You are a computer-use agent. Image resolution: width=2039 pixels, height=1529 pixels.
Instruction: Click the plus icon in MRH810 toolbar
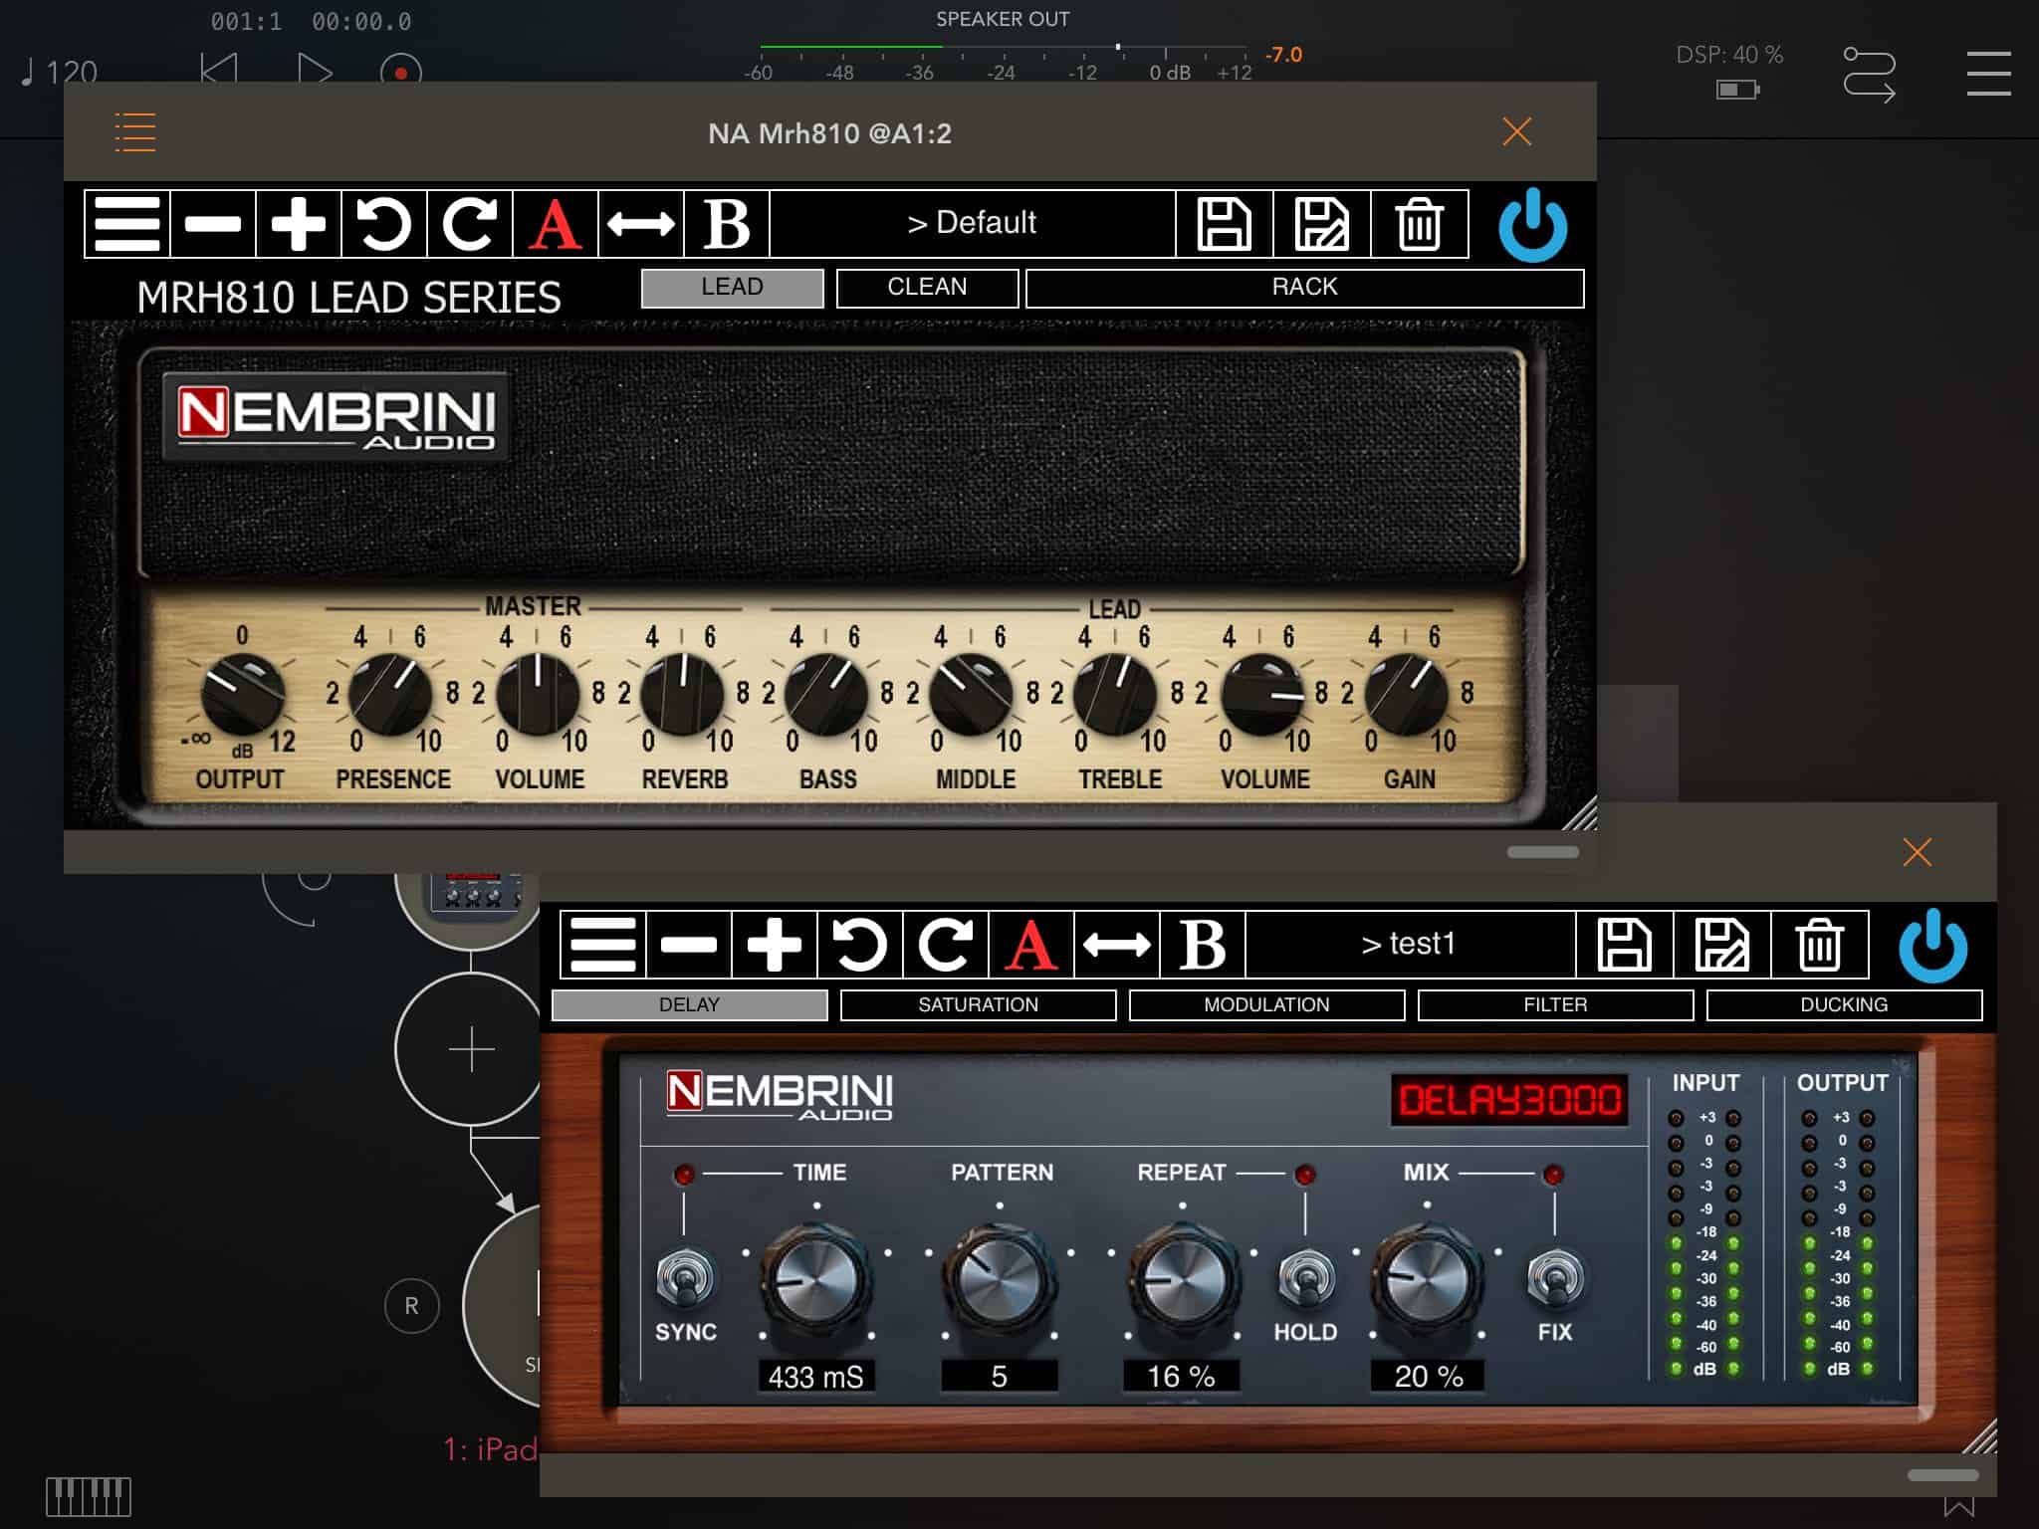299,224
